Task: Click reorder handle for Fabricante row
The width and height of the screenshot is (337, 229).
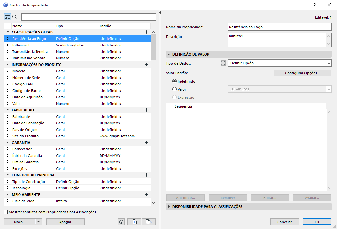Action: (8, 117)
